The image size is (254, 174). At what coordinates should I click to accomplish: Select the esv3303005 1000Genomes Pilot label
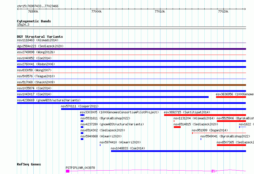point(119,112)
